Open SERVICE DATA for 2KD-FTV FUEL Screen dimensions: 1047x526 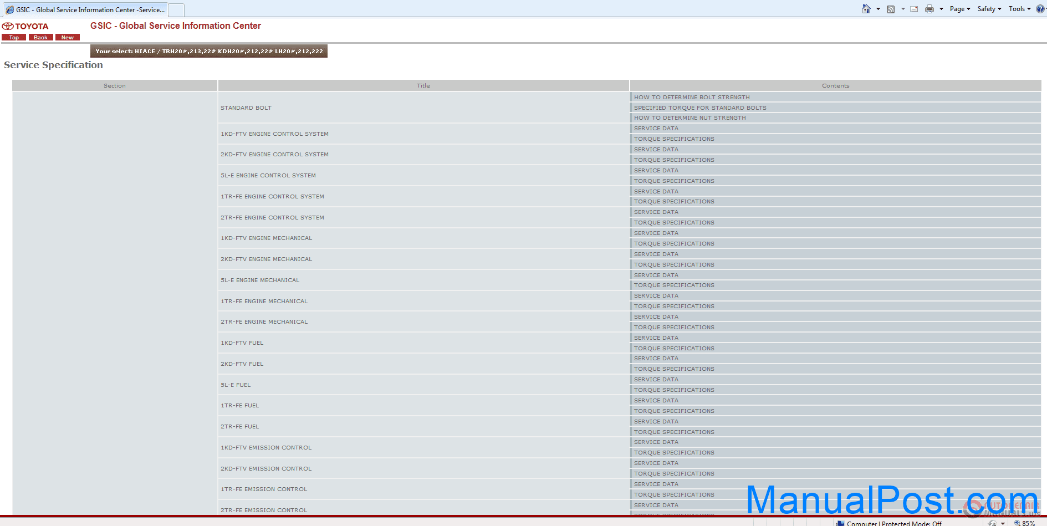(x=656, y=358)
